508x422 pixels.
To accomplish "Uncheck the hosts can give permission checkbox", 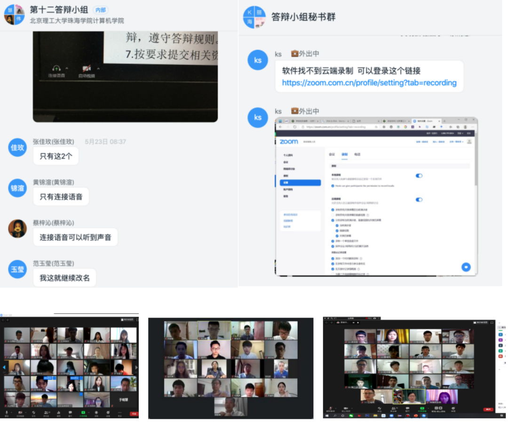I will [x=333, y=186].
